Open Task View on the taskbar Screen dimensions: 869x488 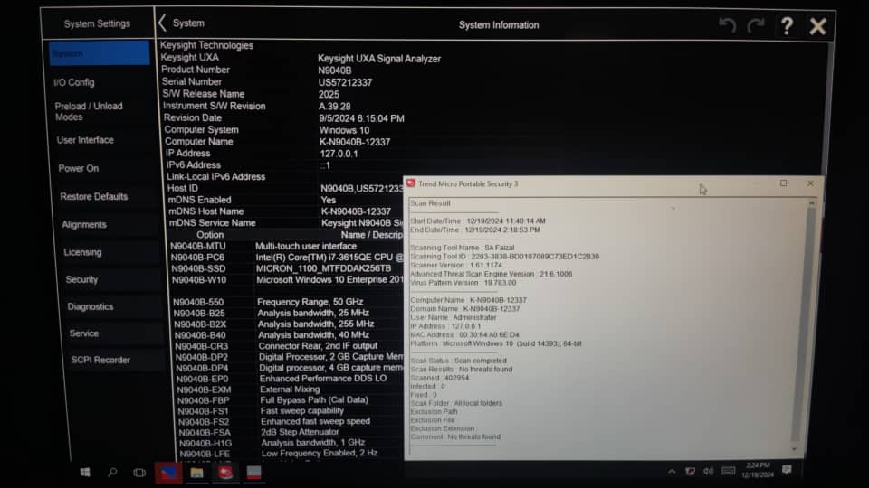tap(139, 473)
